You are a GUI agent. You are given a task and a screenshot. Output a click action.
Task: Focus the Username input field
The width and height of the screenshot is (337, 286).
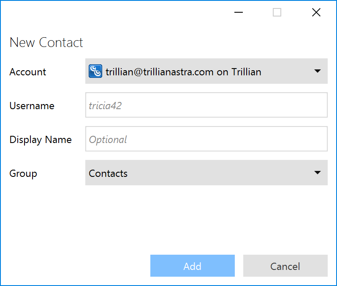point(207,105)
